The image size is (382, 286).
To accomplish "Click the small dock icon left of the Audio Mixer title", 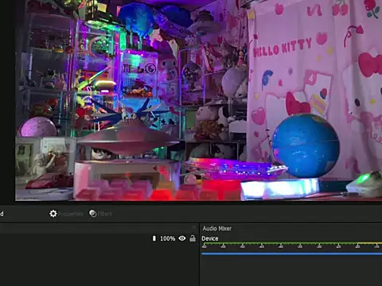I will coord(194,227).
